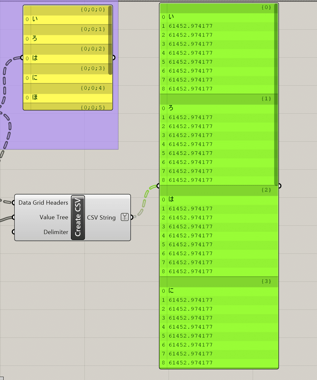This screenshot has width=317, height=380.
Task: Click the い row in green panel
Action: pos(217,17)
